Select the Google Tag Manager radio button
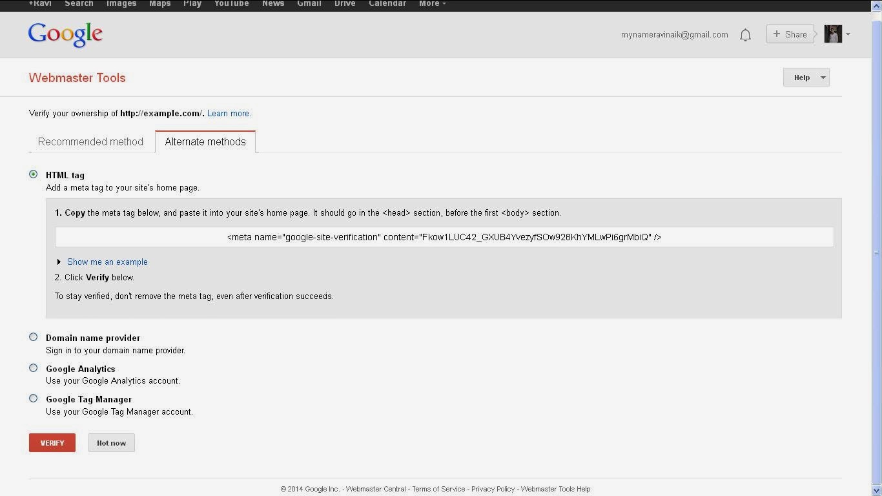Viewport: 882px width, 496px height. (x=34, y=398)
